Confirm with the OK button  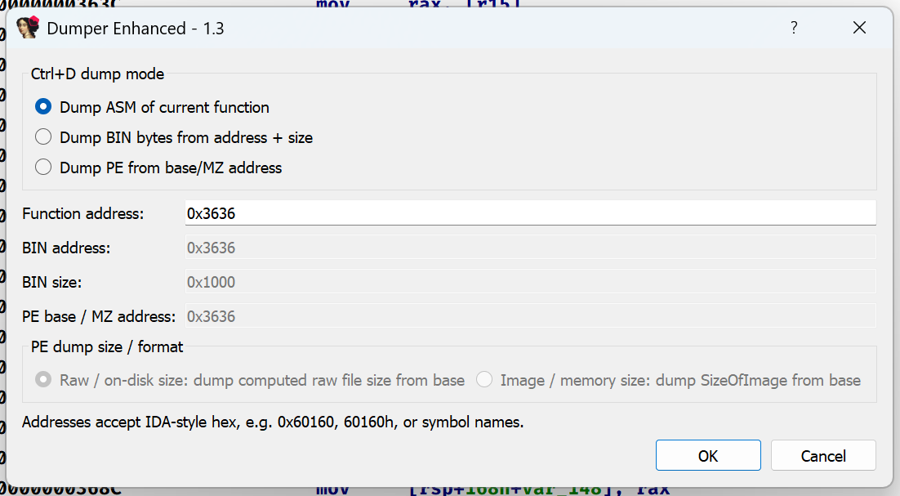[708, 456]
